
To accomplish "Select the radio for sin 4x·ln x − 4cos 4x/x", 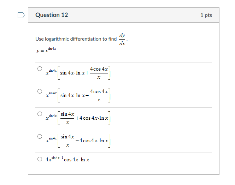I will [40, 91].
